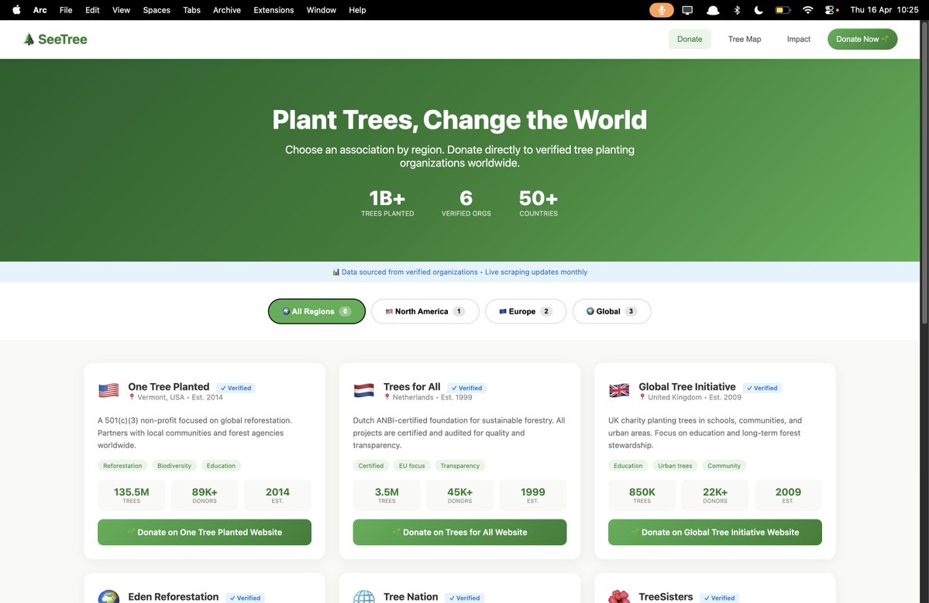Click the Certified tag
Viewport: 929px width, 603px height.
[x=371, y=466]
